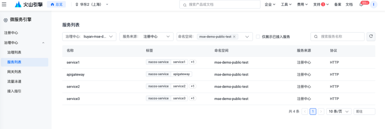The image size is (385, 129).
Task: Refresh the service list
Action: [371, 37]
